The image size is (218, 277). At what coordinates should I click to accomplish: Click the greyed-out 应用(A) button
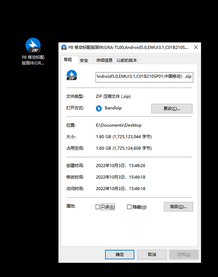(x=184, y=255)
